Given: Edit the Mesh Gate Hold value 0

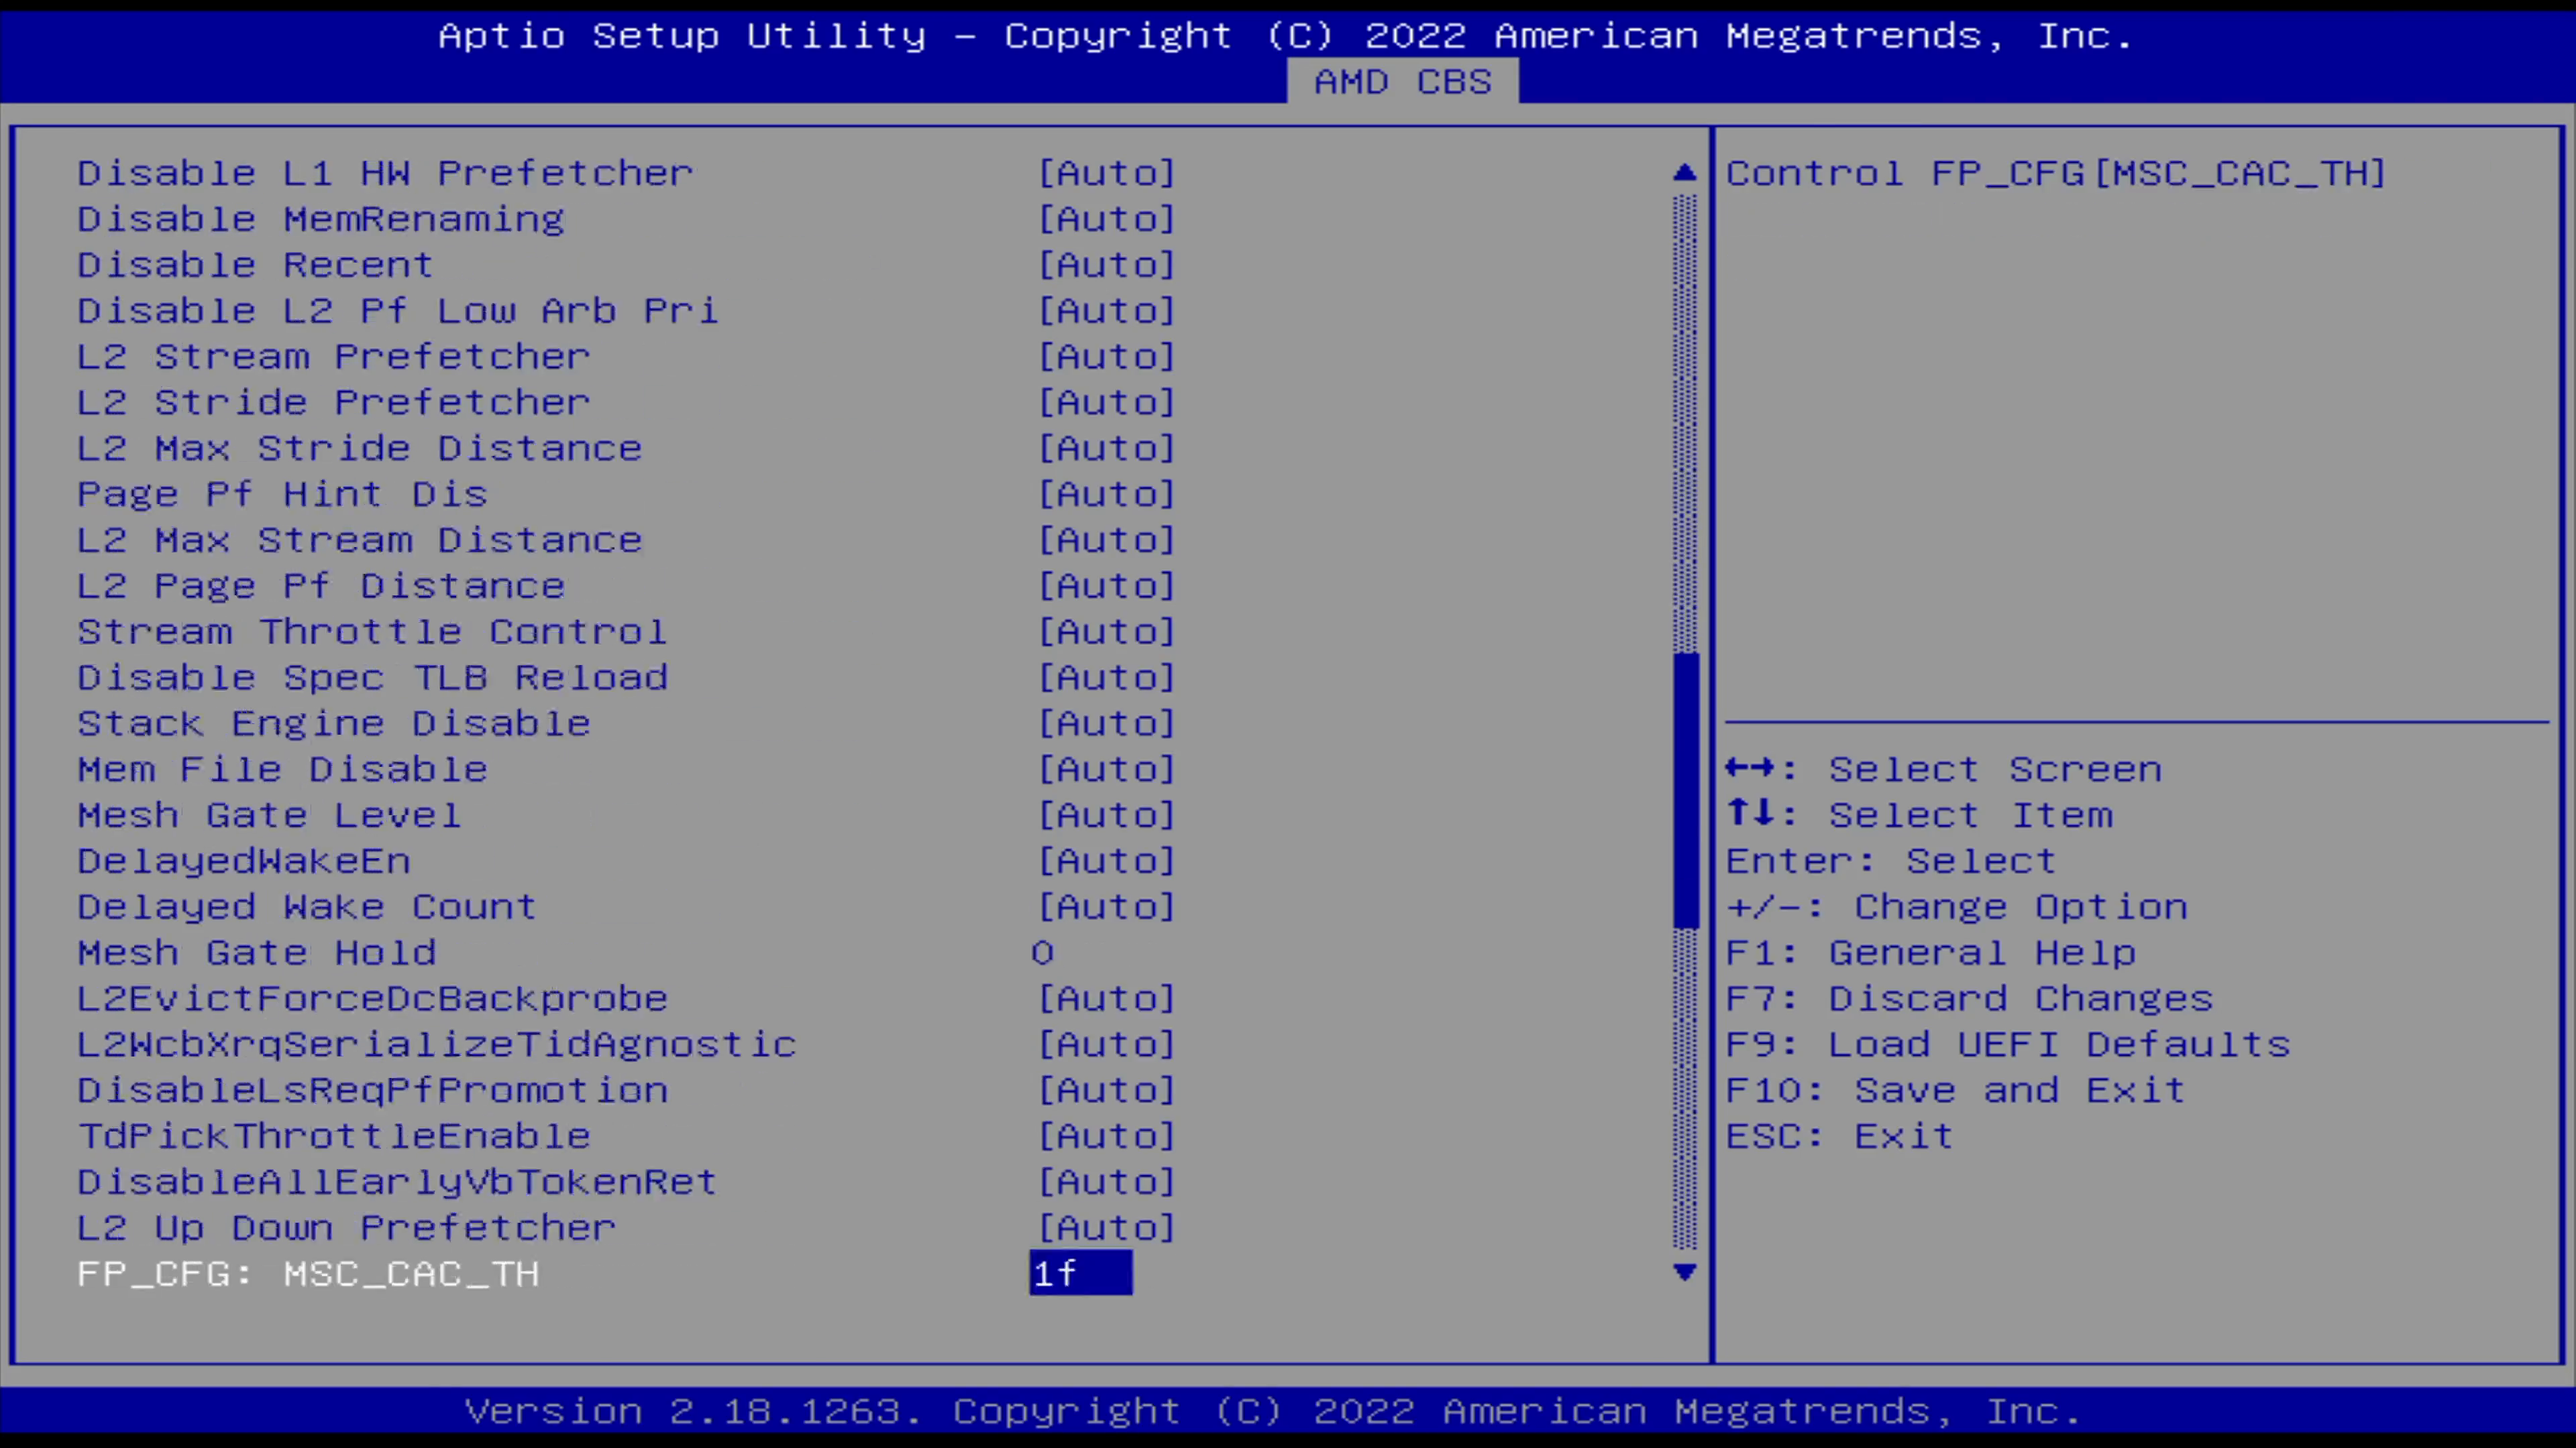Looking at the screenshot, I should (x=1043, y=953).
